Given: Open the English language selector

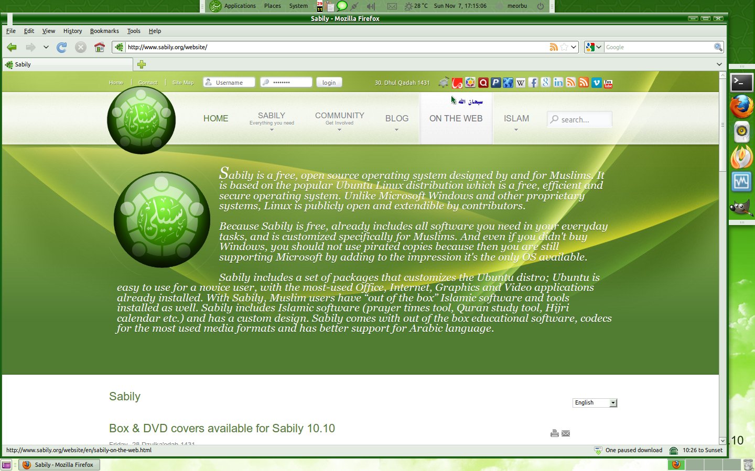Looking at the screenshot, I should (595, 402).
